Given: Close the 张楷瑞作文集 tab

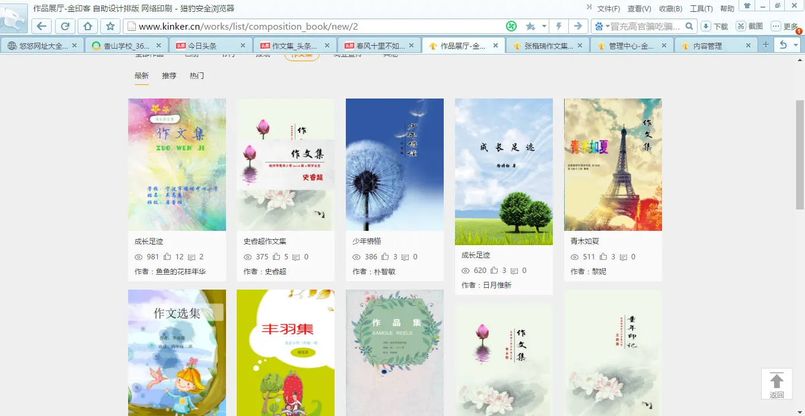Looking at the screenshot, I should [580, 45].
